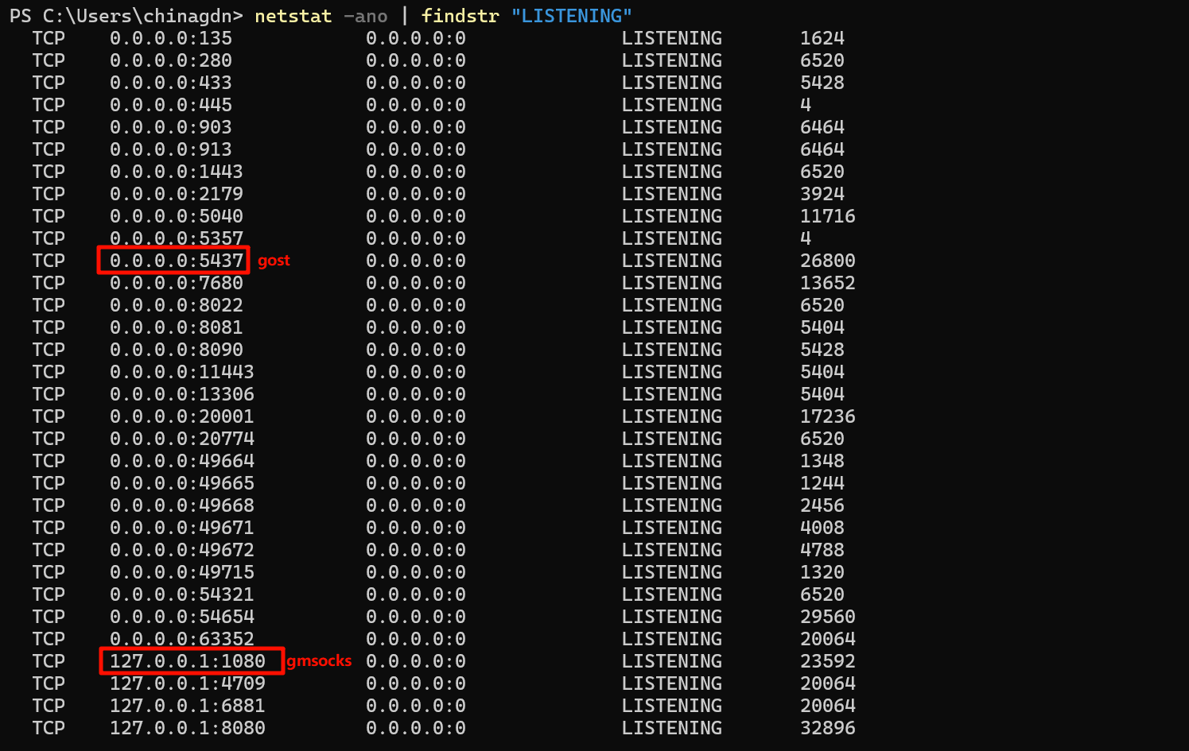Click the local address 0.0.0.0:20001

coord(181,416)
